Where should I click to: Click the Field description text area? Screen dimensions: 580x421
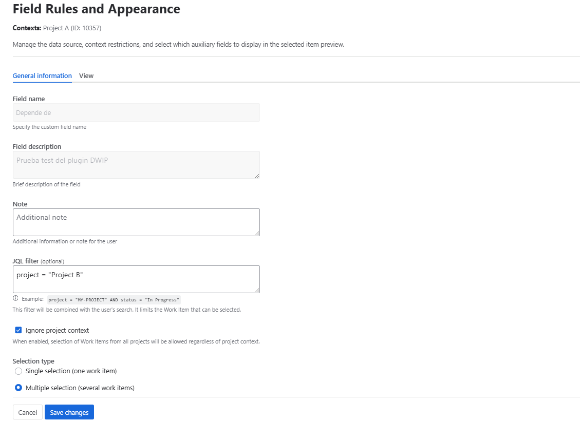[x=136, y=165]
